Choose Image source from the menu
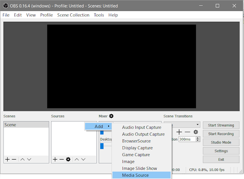 pyautogui.click(x=141, y=161)
